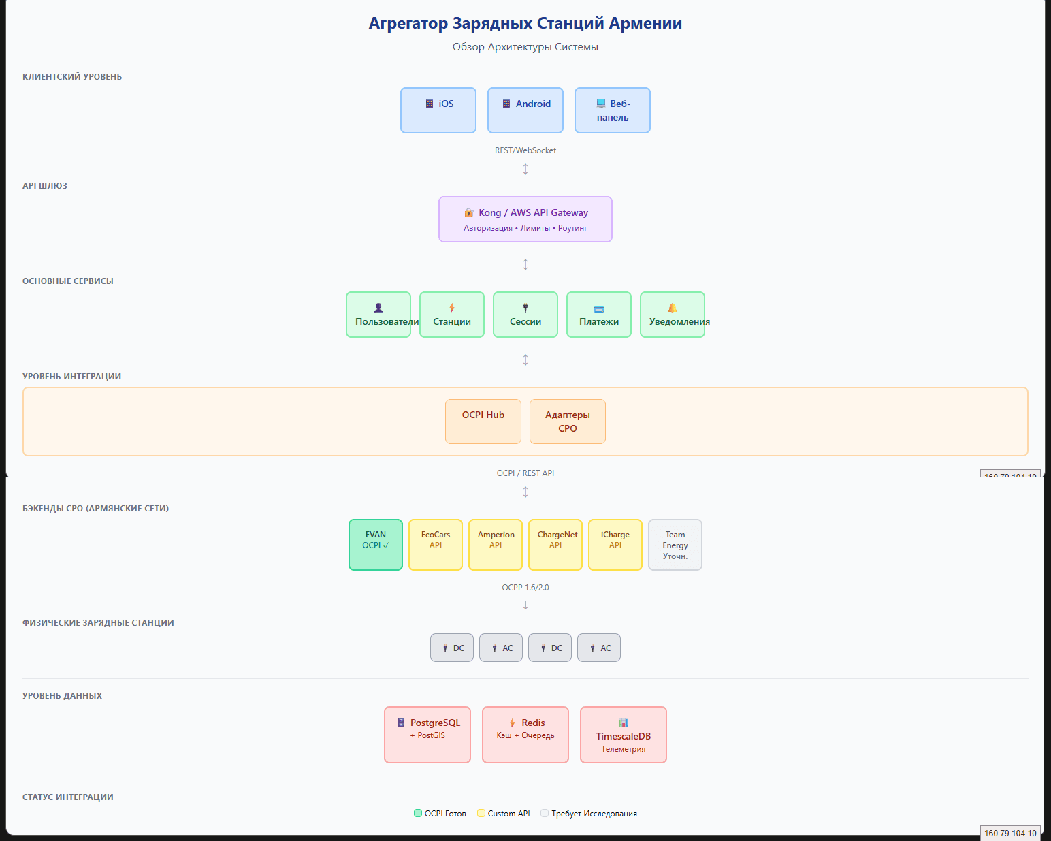The image size is (1051, 841).
Task: Click the Веб-панель laptop icon
Action: pyautogui.click(x=601, y=104)
